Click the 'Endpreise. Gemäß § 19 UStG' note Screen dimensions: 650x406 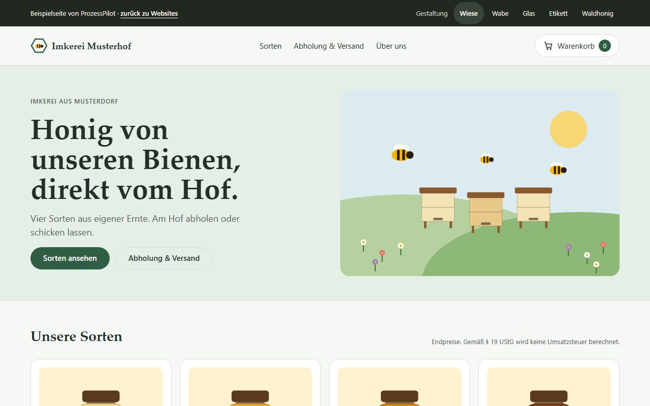point(526,342)
